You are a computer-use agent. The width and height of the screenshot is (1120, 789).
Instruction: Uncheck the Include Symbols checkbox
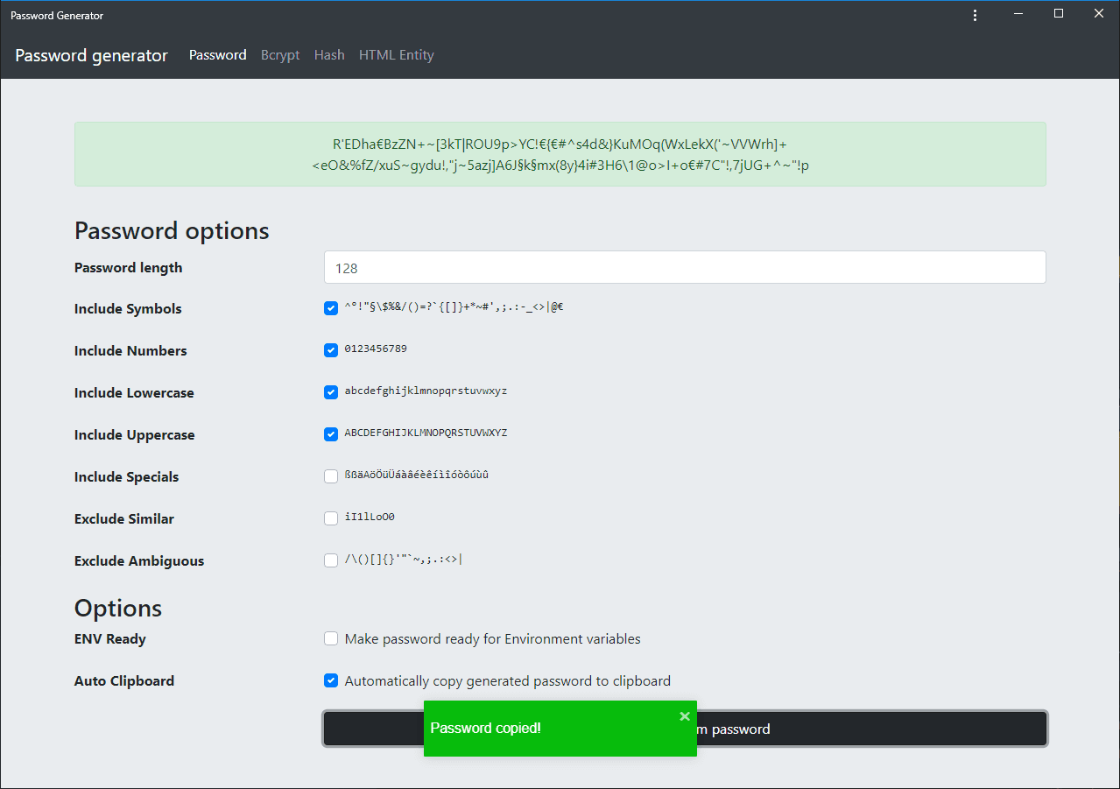(x=331, y=308)
